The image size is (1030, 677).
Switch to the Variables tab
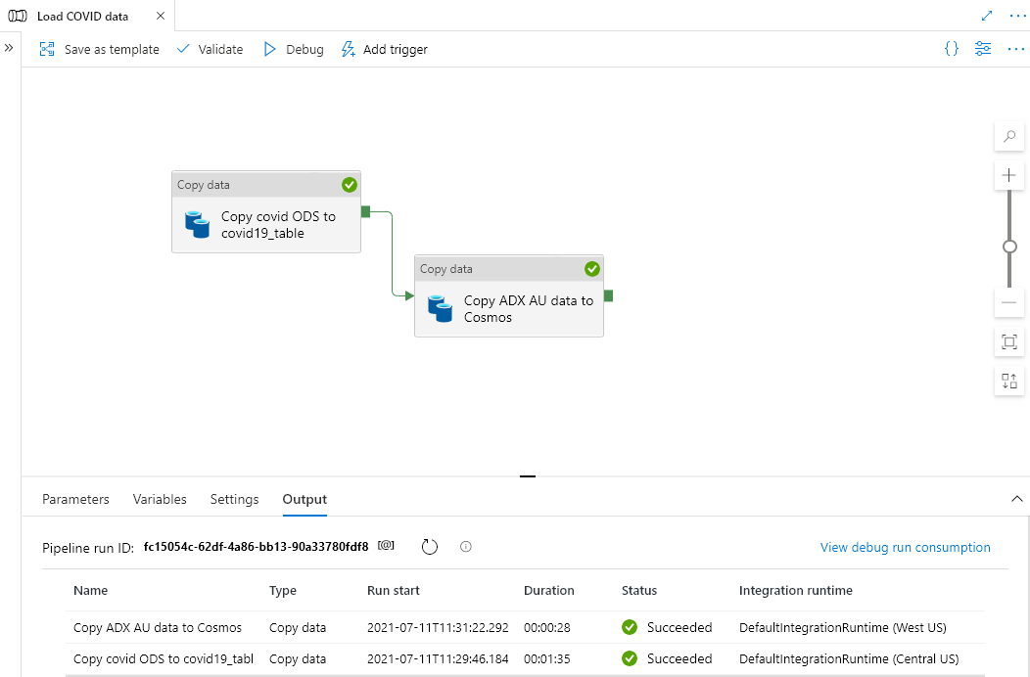(160, 499)
